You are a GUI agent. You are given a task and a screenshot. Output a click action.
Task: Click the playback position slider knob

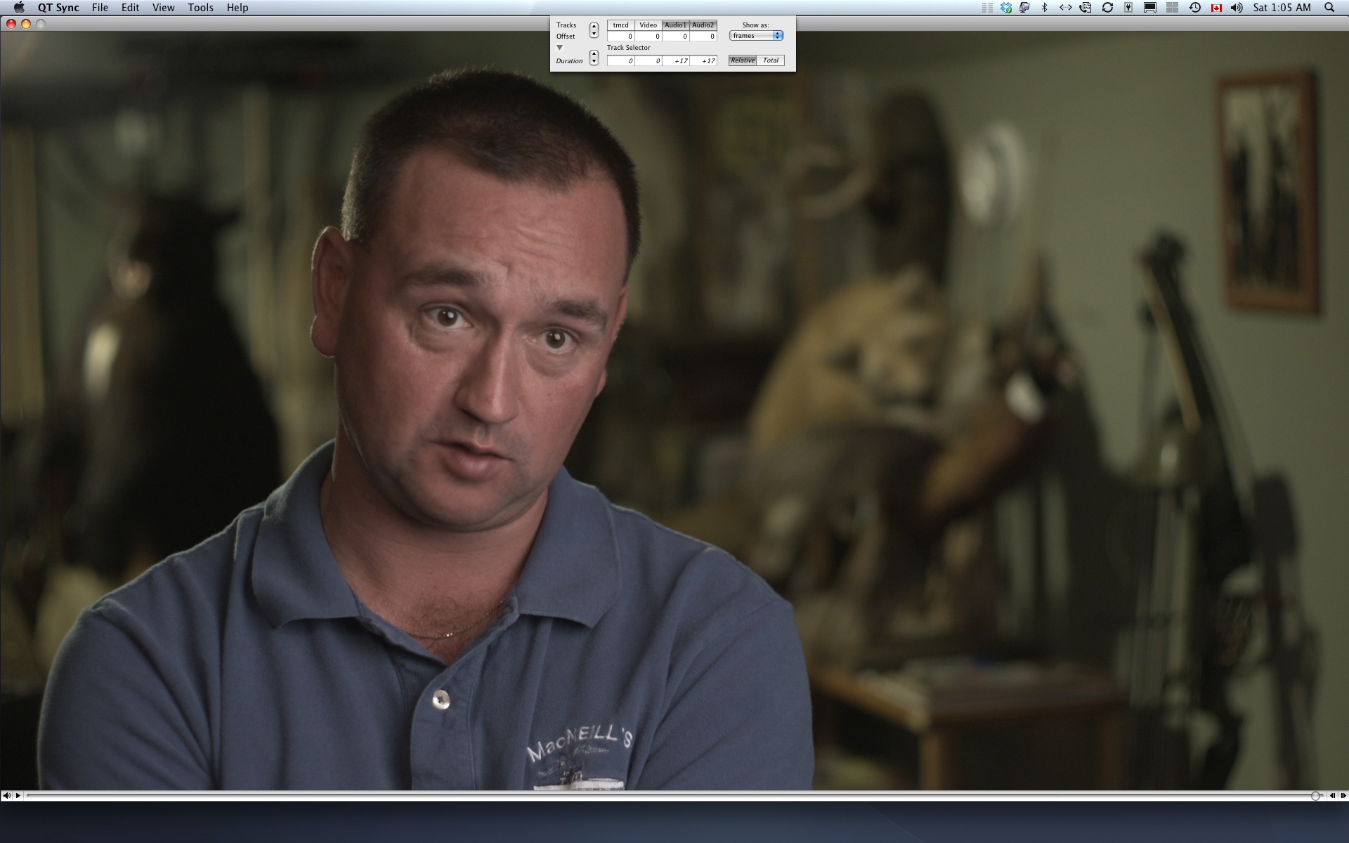(1315, 795)
